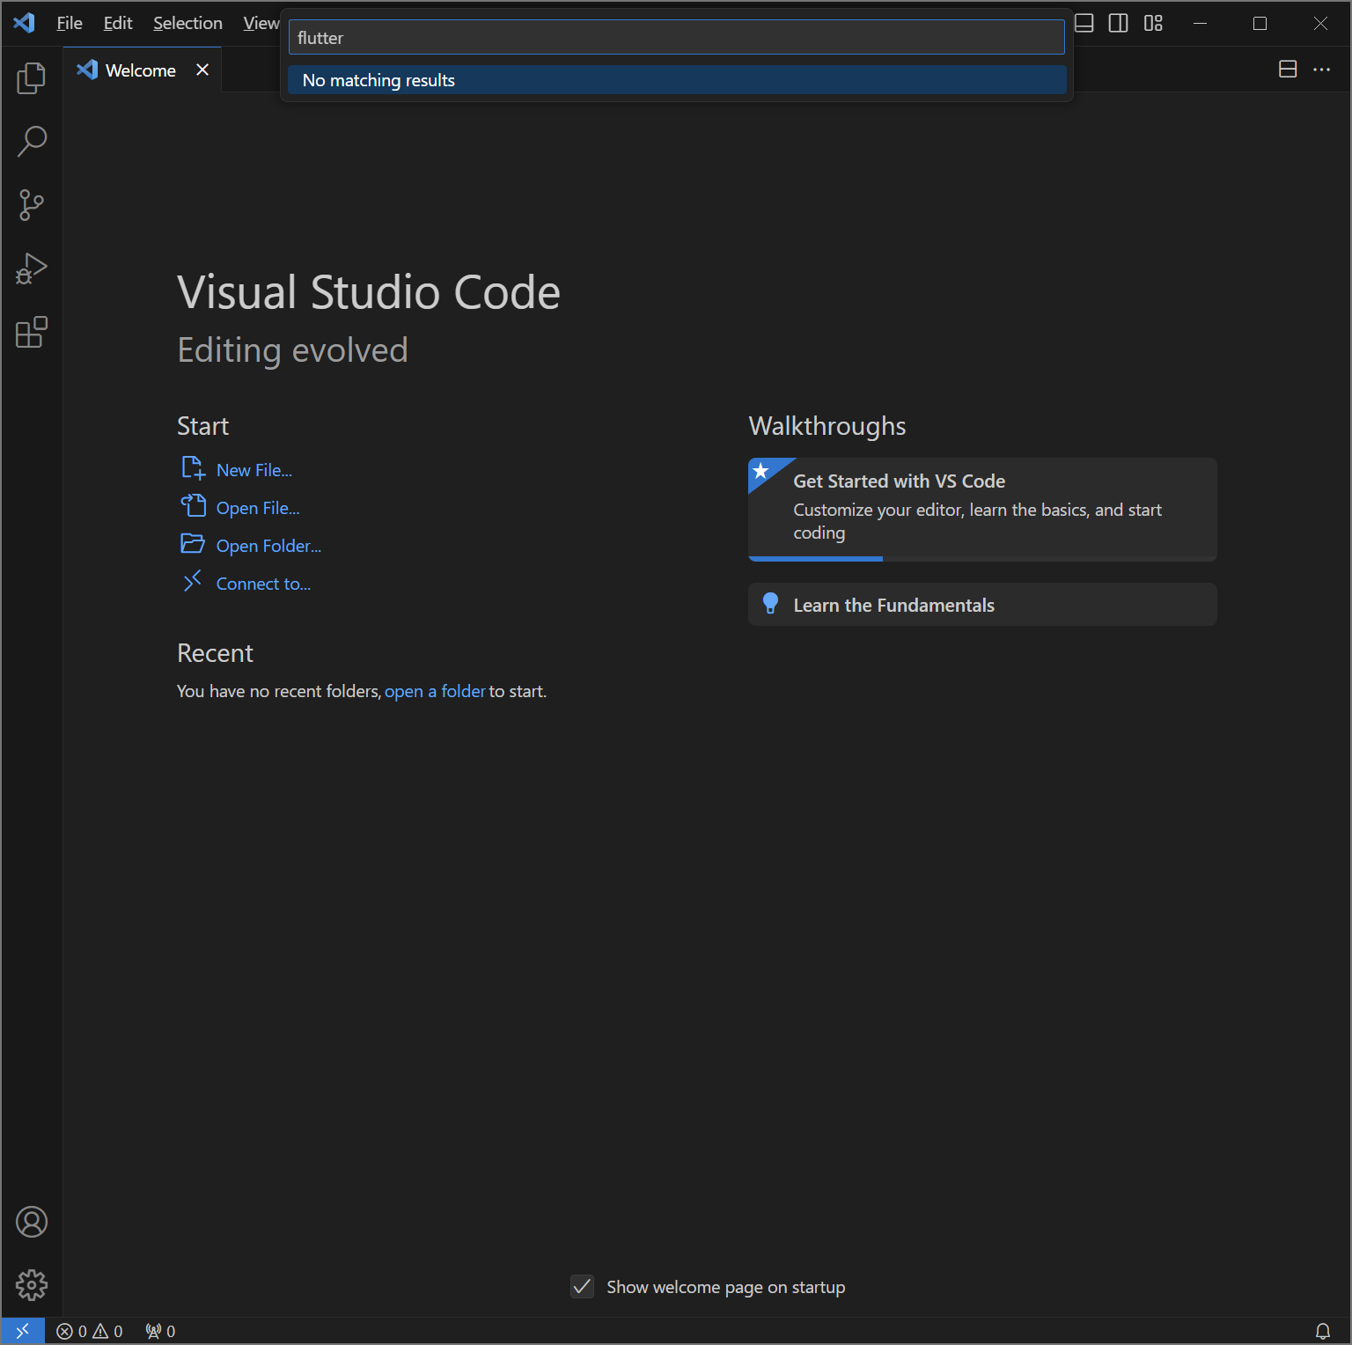The width and height of the screenshot is (1352, 1345).
Task: Click the VS Code logo in title bar
Action: click(25, 23)
